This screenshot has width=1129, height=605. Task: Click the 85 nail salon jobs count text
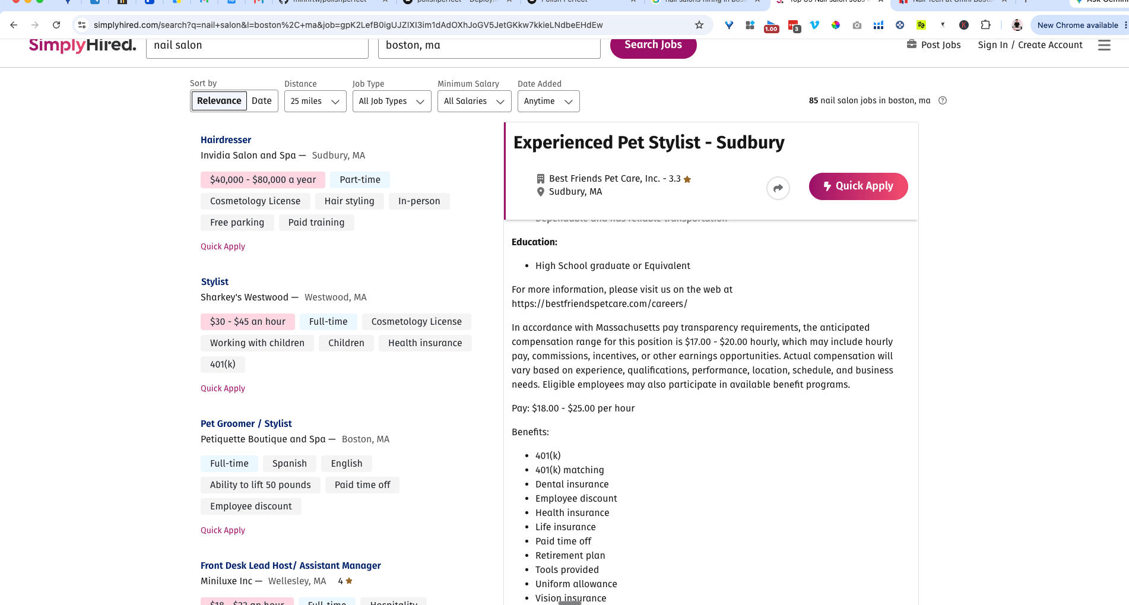tap(870, 100)
